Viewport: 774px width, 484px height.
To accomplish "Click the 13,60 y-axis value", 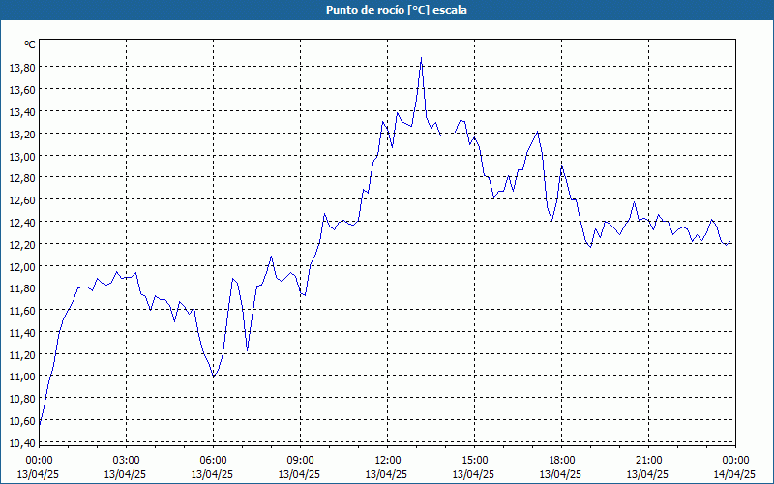I will pyautogui.click(x=22, y=90).
